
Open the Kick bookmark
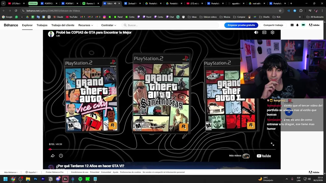coord(276,17)
